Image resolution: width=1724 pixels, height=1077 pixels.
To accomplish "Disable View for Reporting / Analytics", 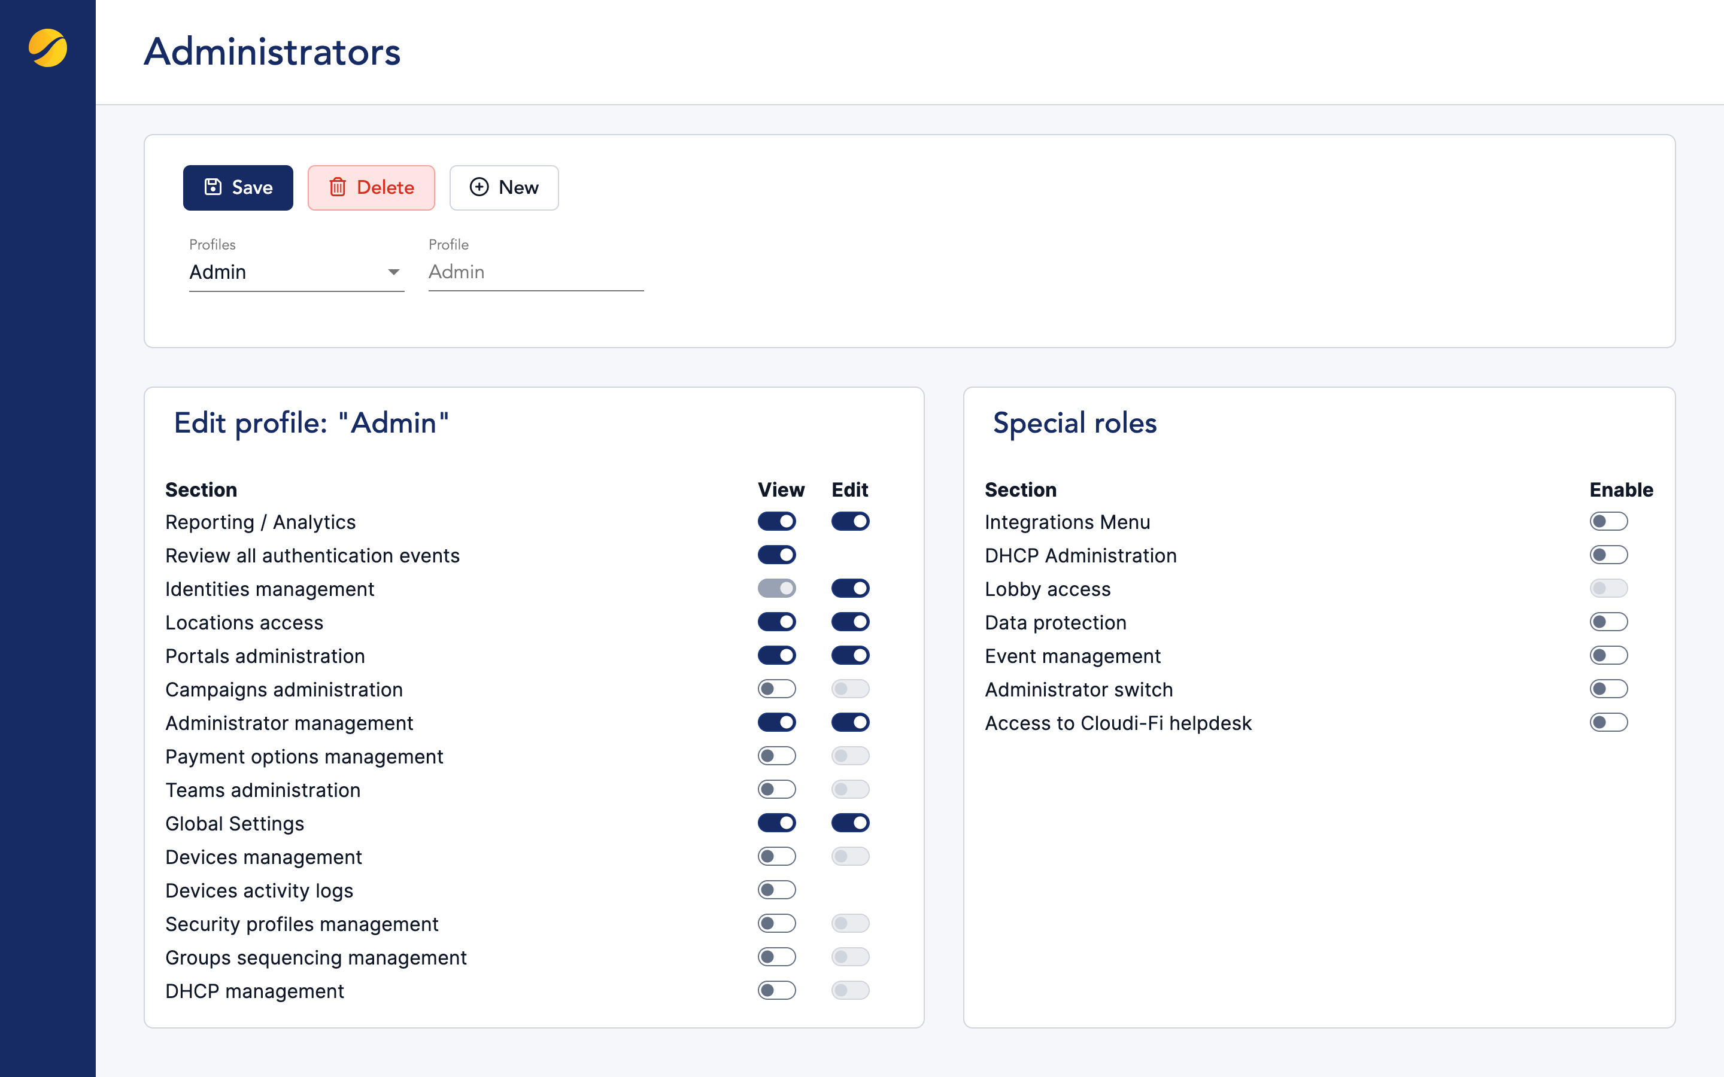I will 776,521.
